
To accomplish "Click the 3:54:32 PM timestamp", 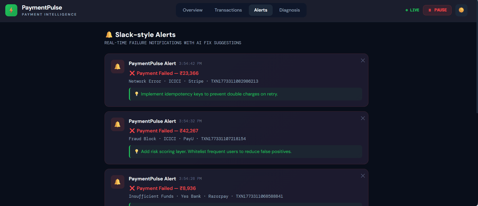I will click(190, 121).
